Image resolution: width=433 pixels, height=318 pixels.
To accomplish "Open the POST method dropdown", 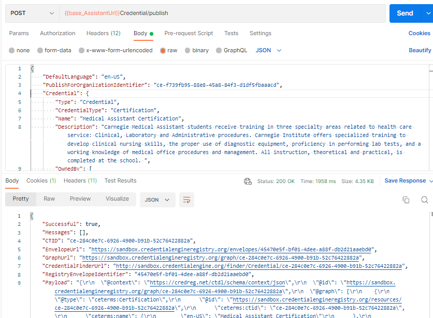I will tap(32, 13).
